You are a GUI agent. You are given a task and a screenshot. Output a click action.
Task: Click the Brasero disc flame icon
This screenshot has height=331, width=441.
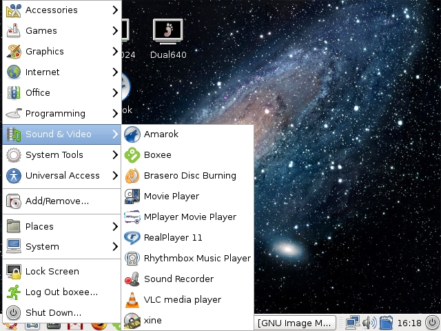(x=132, y=176)
